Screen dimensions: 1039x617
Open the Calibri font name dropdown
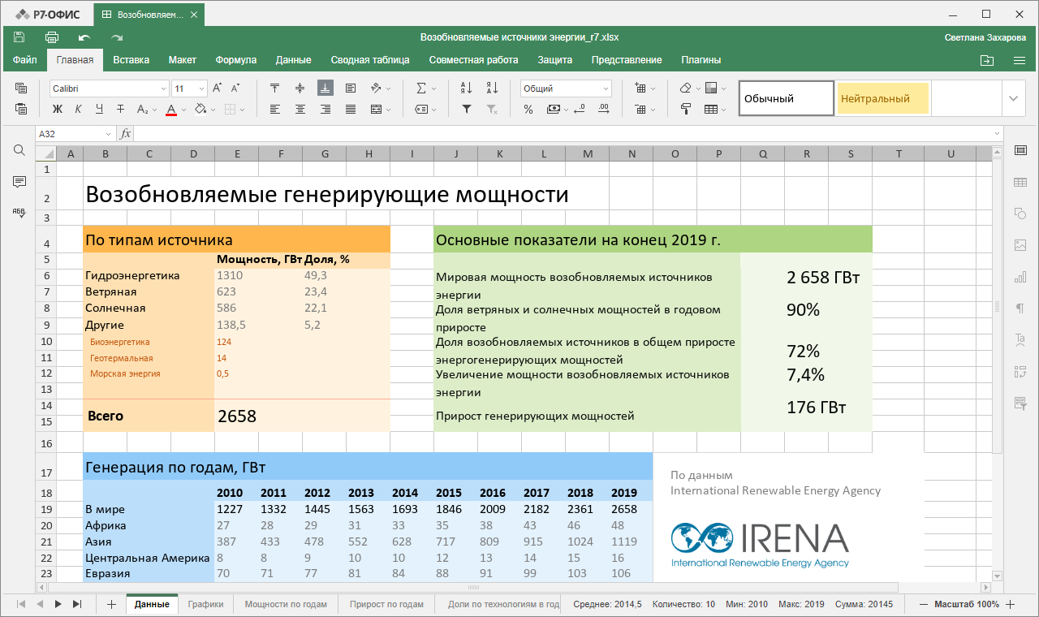(162, 88)
